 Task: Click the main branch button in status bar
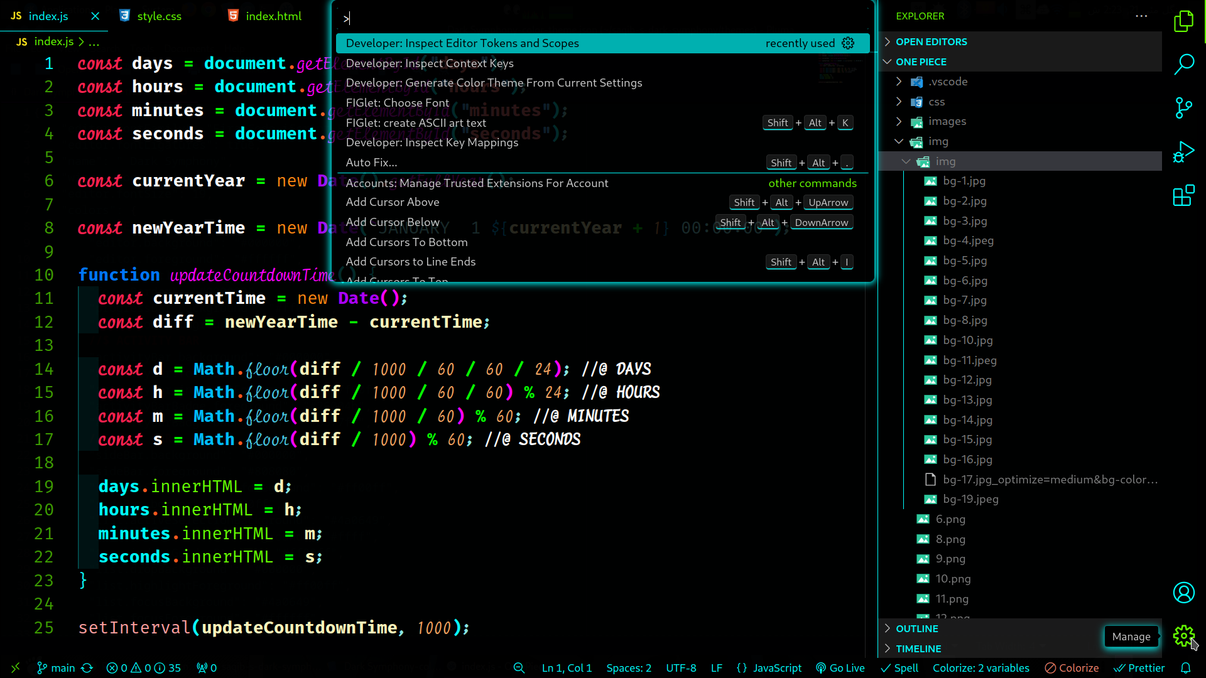[x=56, y=668]
